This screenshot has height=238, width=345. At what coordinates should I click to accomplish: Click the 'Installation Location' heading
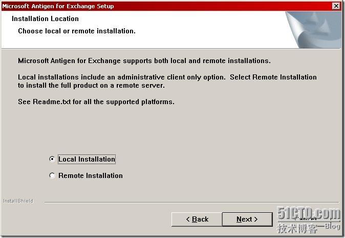[x=45, y=19]
